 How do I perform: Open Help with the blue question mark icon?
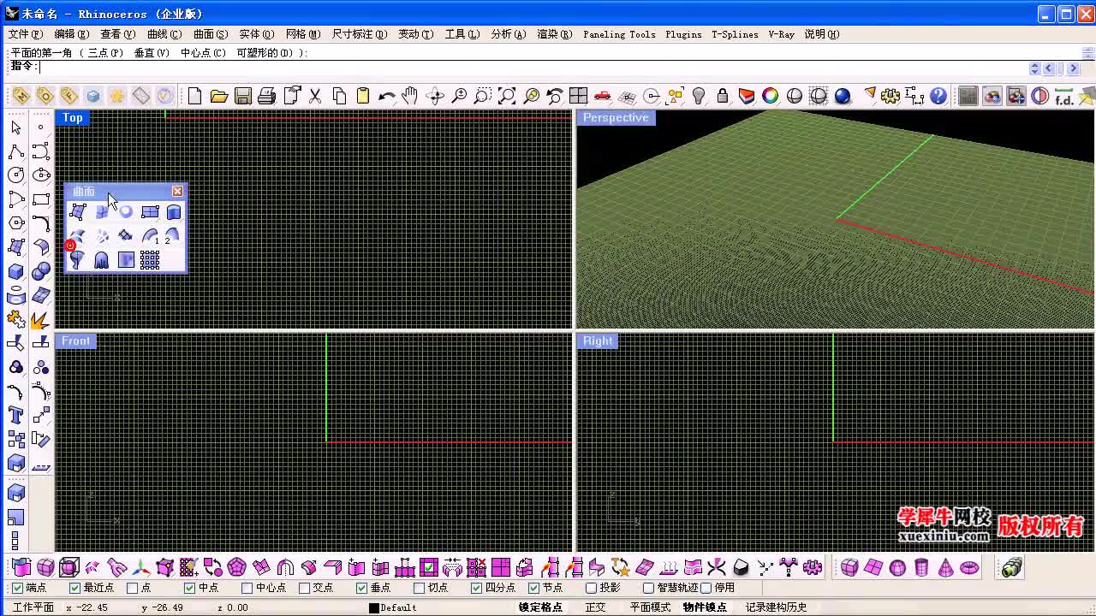[x=938, y=96]
